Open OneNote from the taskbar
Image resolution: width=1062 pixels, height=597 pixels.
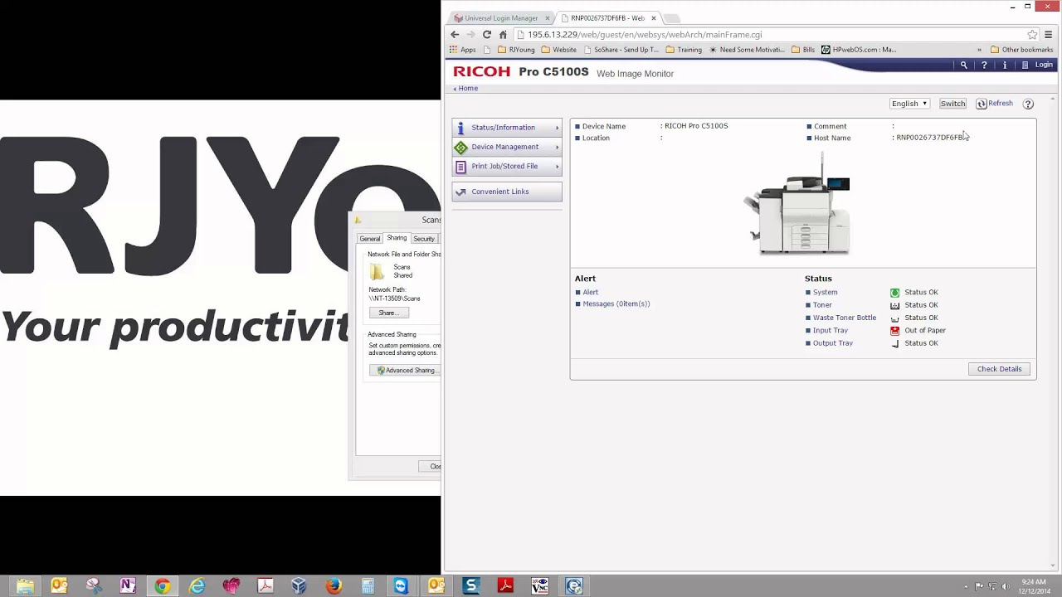pyautogui.click(x=128, y=586)
